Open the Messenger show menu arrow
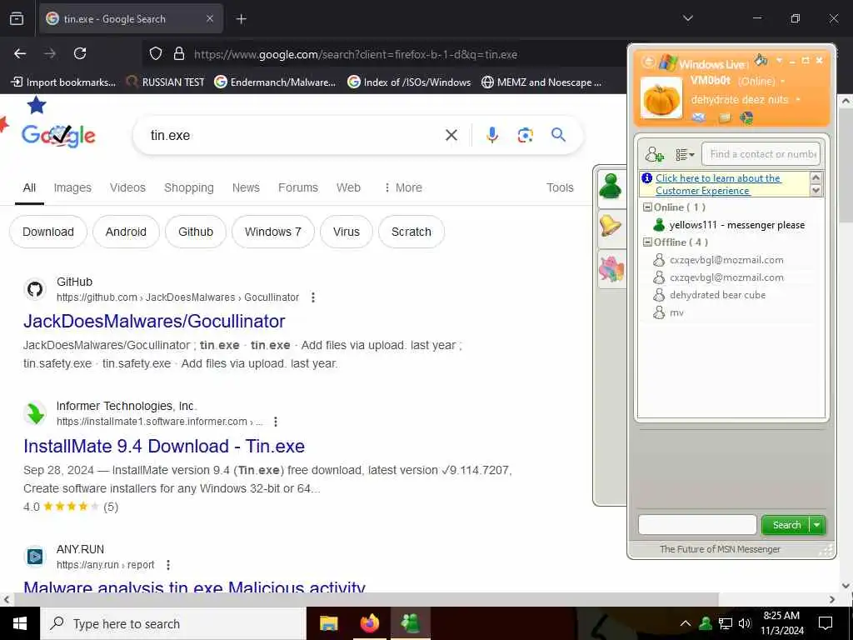 [780, 60]
